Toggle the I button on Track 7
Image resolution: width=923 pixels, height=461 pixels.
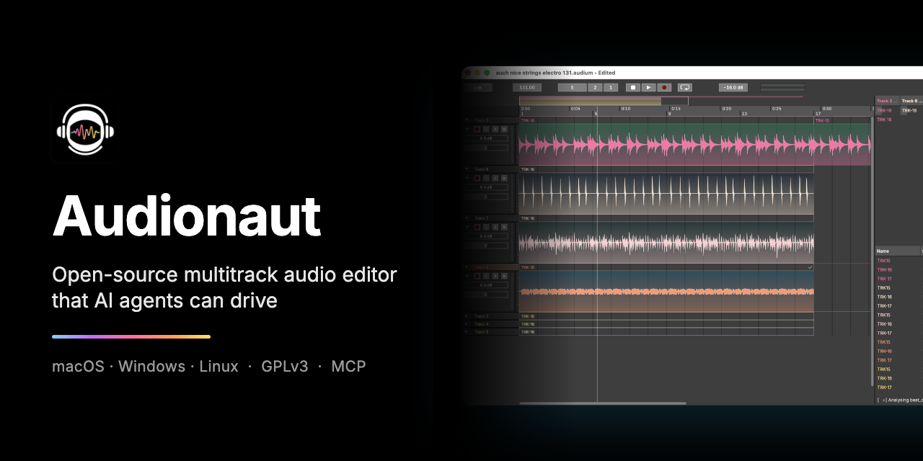tap(486, 227)
